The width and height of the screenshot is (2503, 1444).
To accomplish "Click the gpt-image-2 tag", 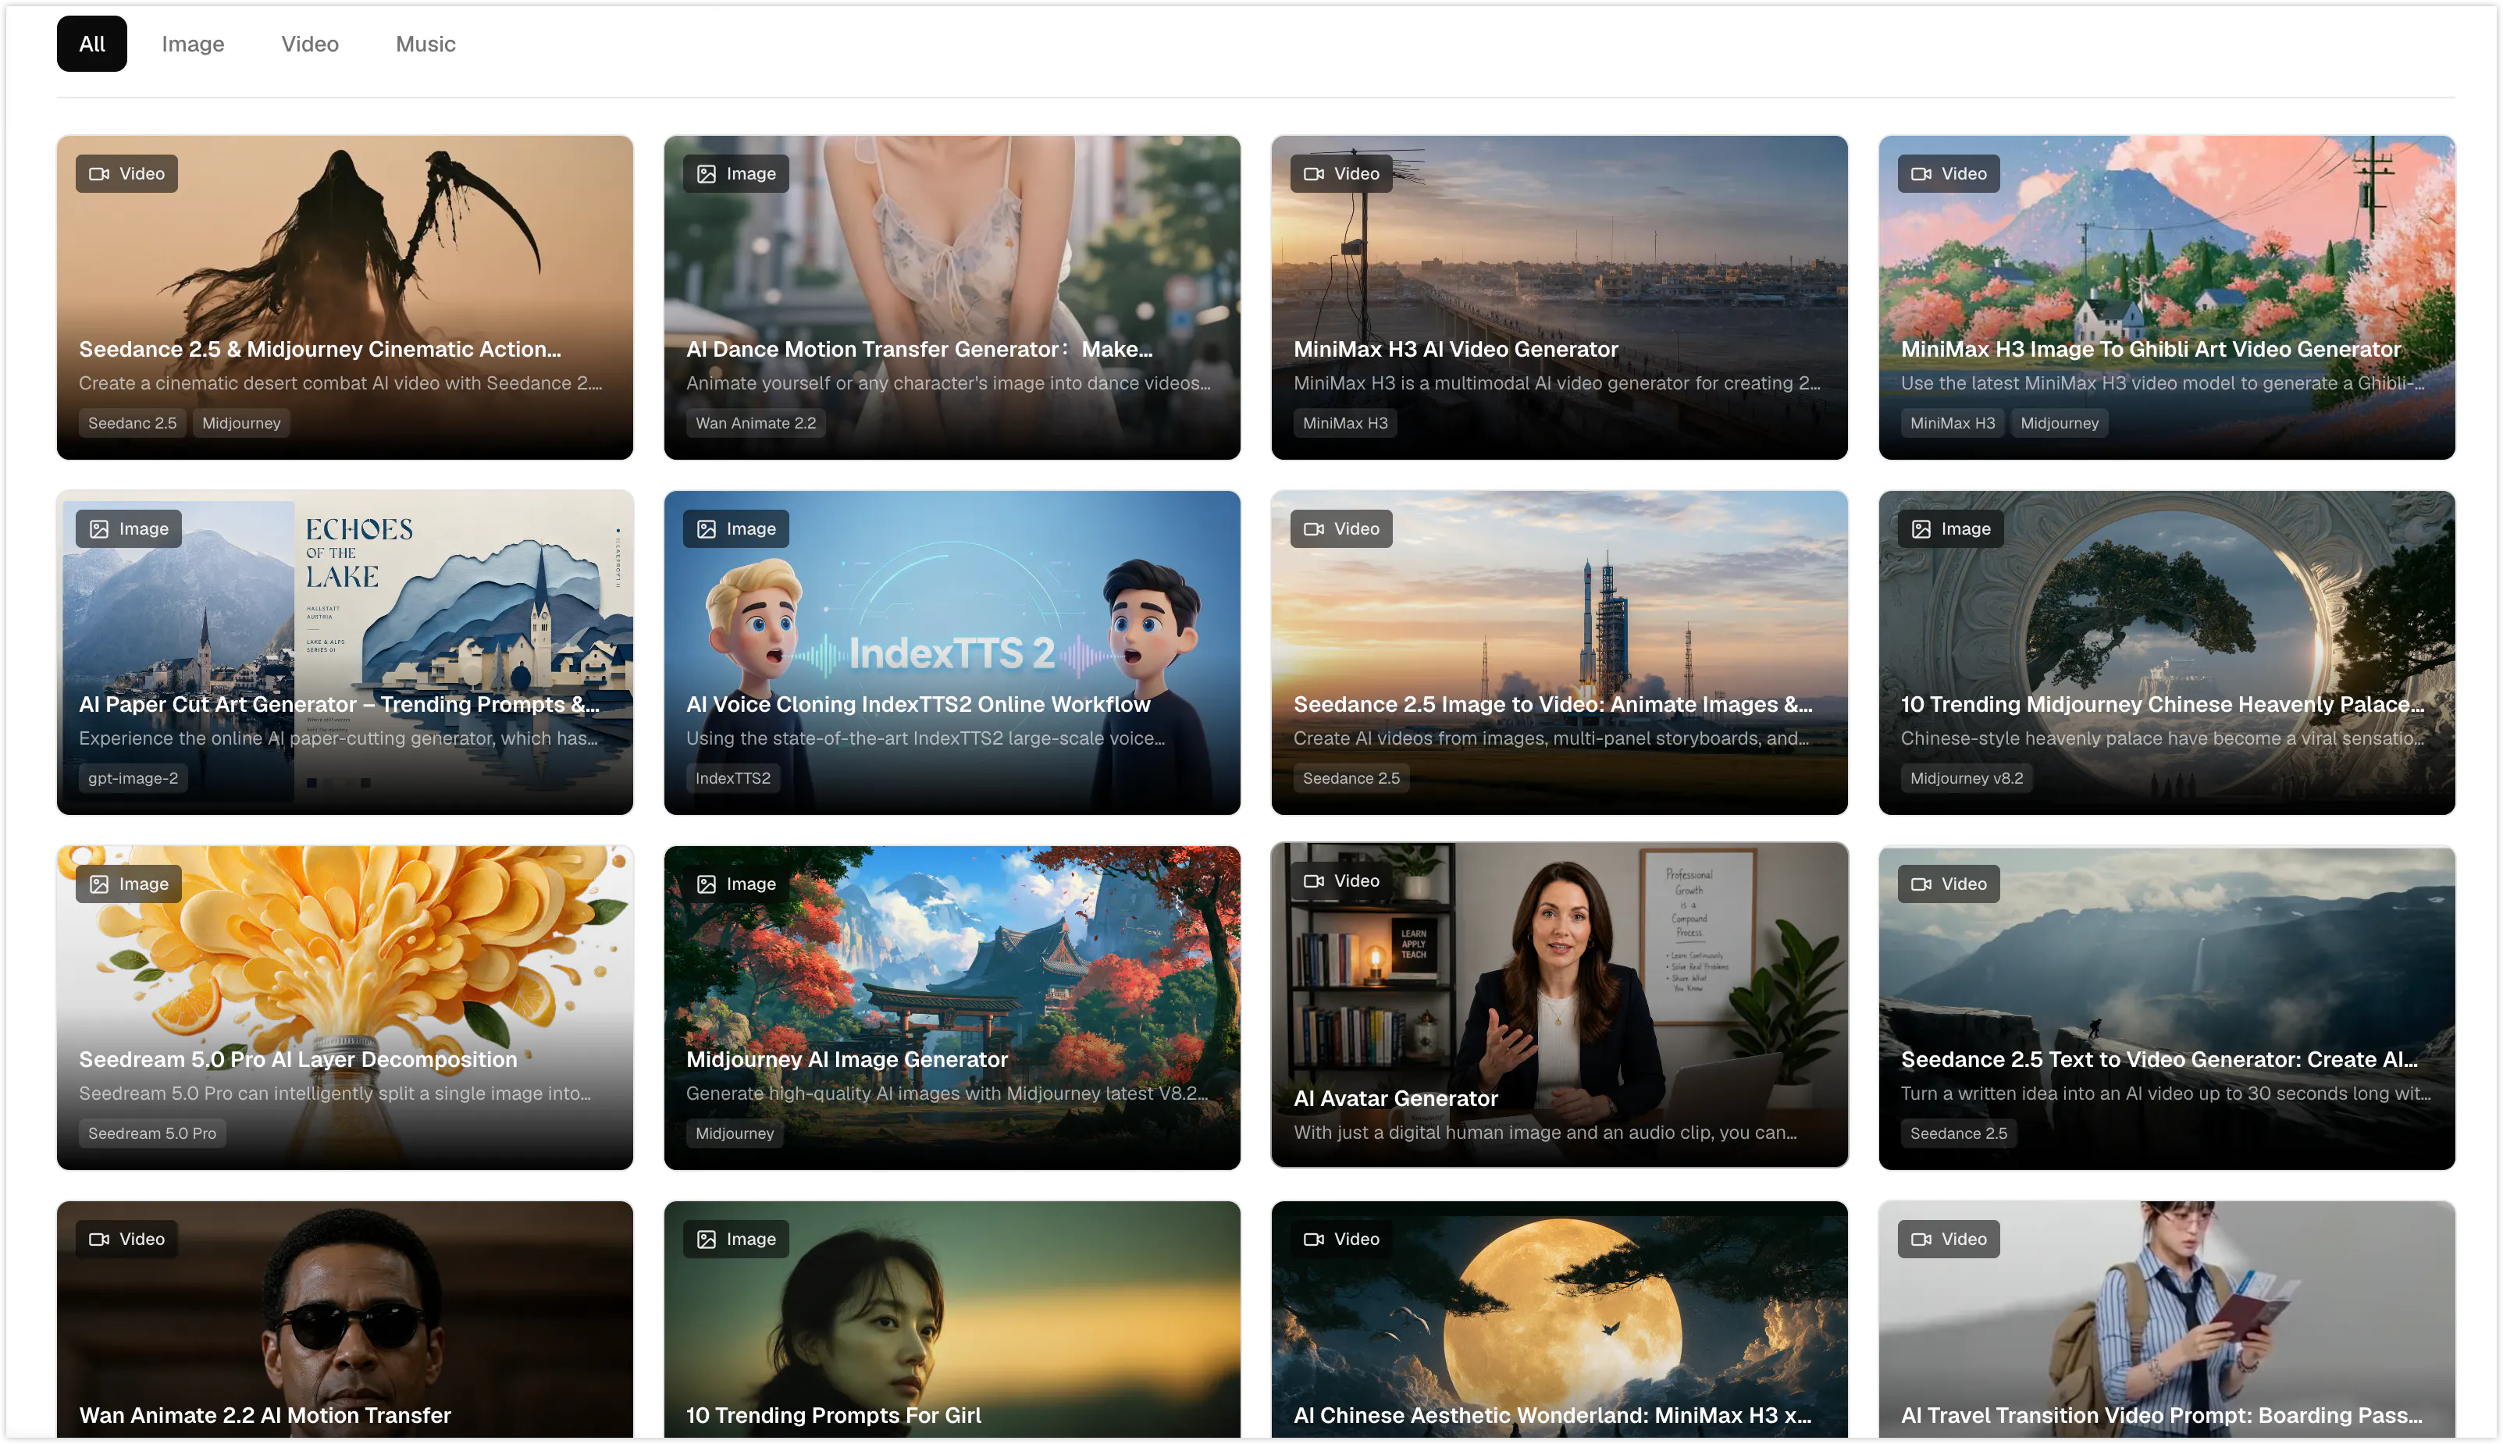I will [x=133, y=778].
